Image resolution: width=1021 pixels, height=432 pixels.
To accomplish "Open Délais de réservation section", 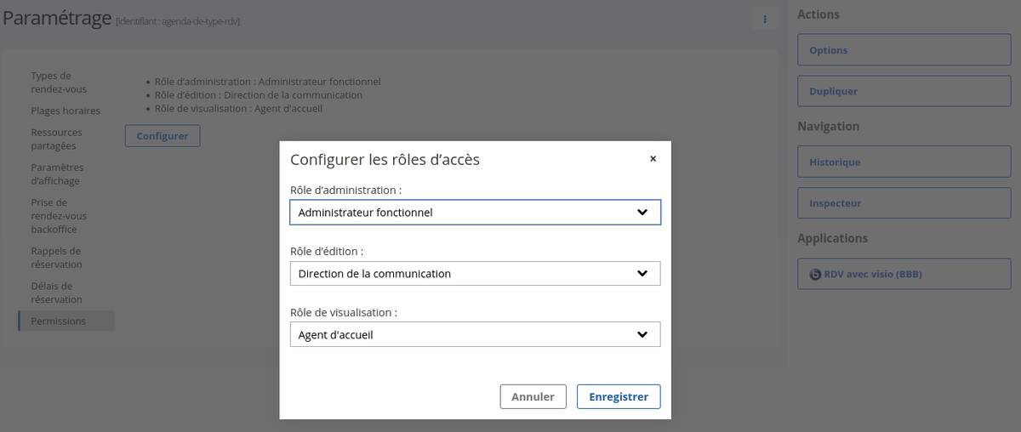I will pyautogui.click(x=56, y=293).
